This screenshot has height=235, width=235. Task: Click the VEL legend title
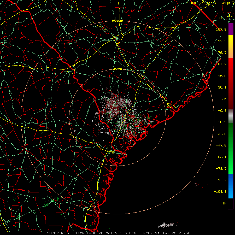pos(230,16)
